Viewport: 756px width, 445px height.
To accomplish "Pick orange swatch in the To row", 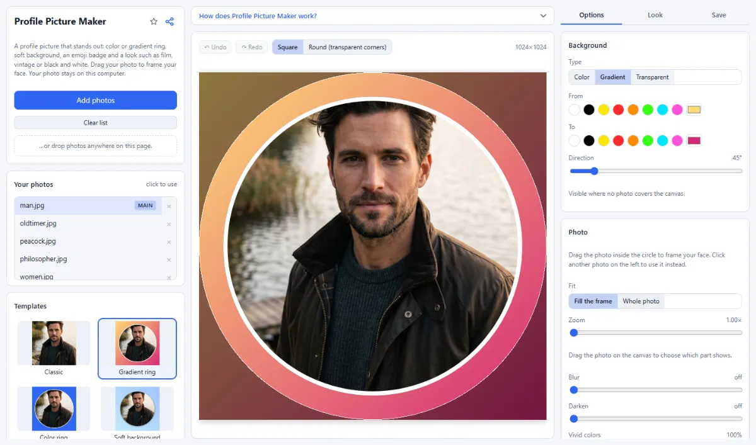I will pyautogui.click(x=633, y=140).
